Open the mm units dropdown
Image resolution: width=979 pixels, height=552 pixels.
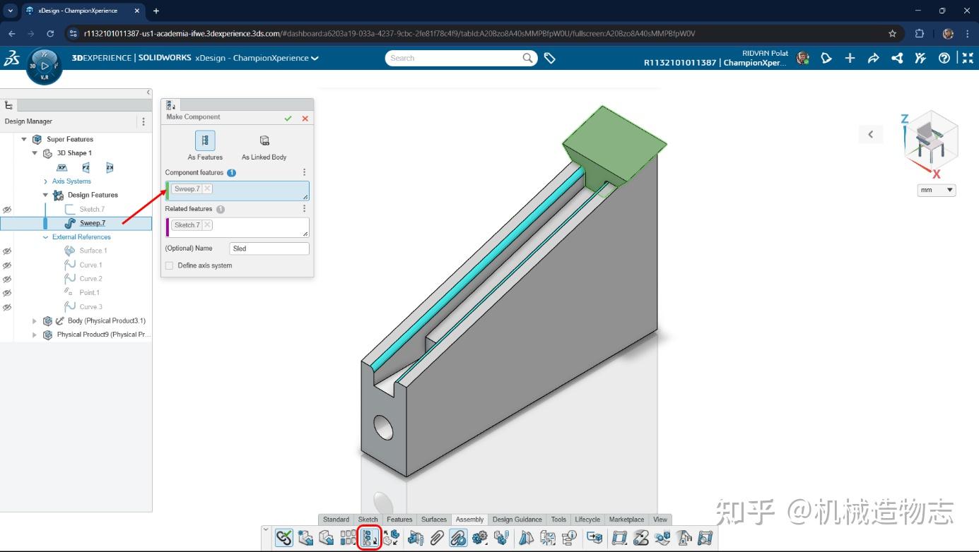(x=936, y=189)
